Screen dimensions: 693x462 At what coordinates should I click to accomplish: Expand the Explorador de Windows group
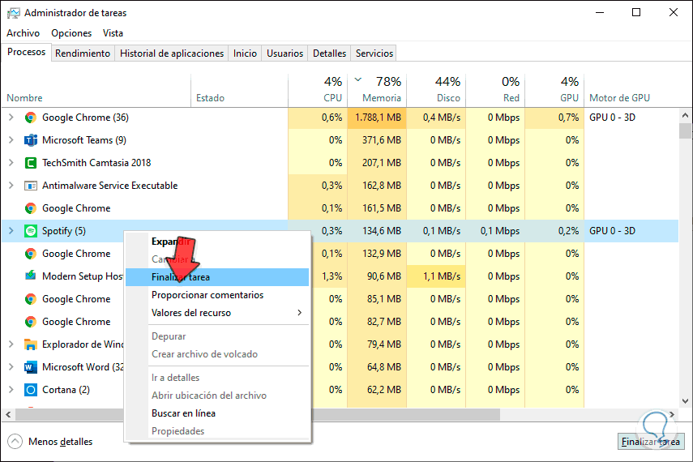pos(11,344)
